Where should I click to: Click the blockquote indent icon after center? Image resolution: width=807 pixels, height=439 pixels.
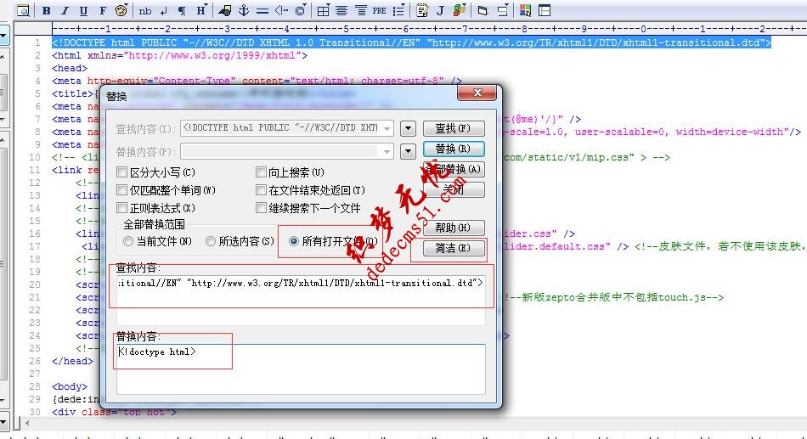click(361, 10)
